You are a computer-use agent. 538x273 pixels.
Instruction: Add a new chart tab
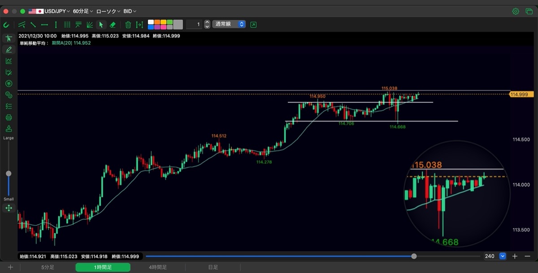[10, 267]
